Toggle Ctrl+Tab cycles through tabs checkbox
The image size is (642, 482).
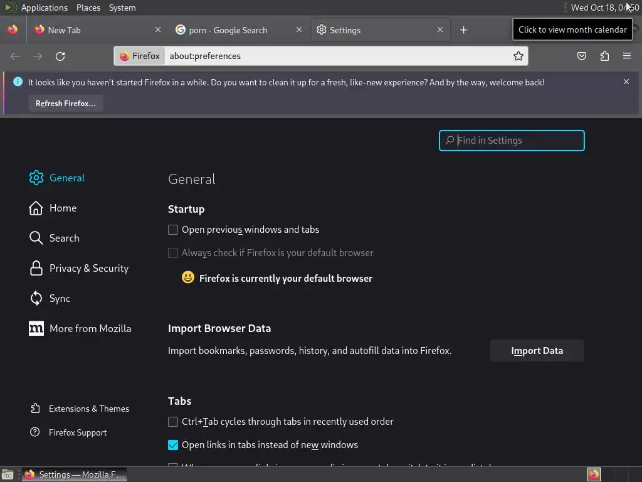click(x=173, y=422)
